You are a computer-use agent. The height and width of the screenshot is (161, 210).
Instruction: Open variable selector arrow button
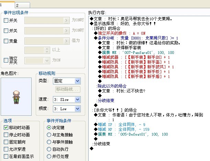66,41
